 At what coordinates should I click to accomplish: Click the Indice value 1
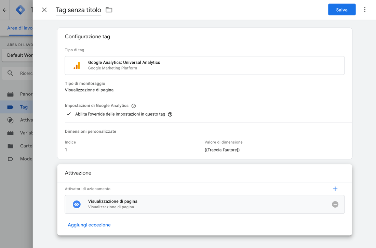(66, 150)
